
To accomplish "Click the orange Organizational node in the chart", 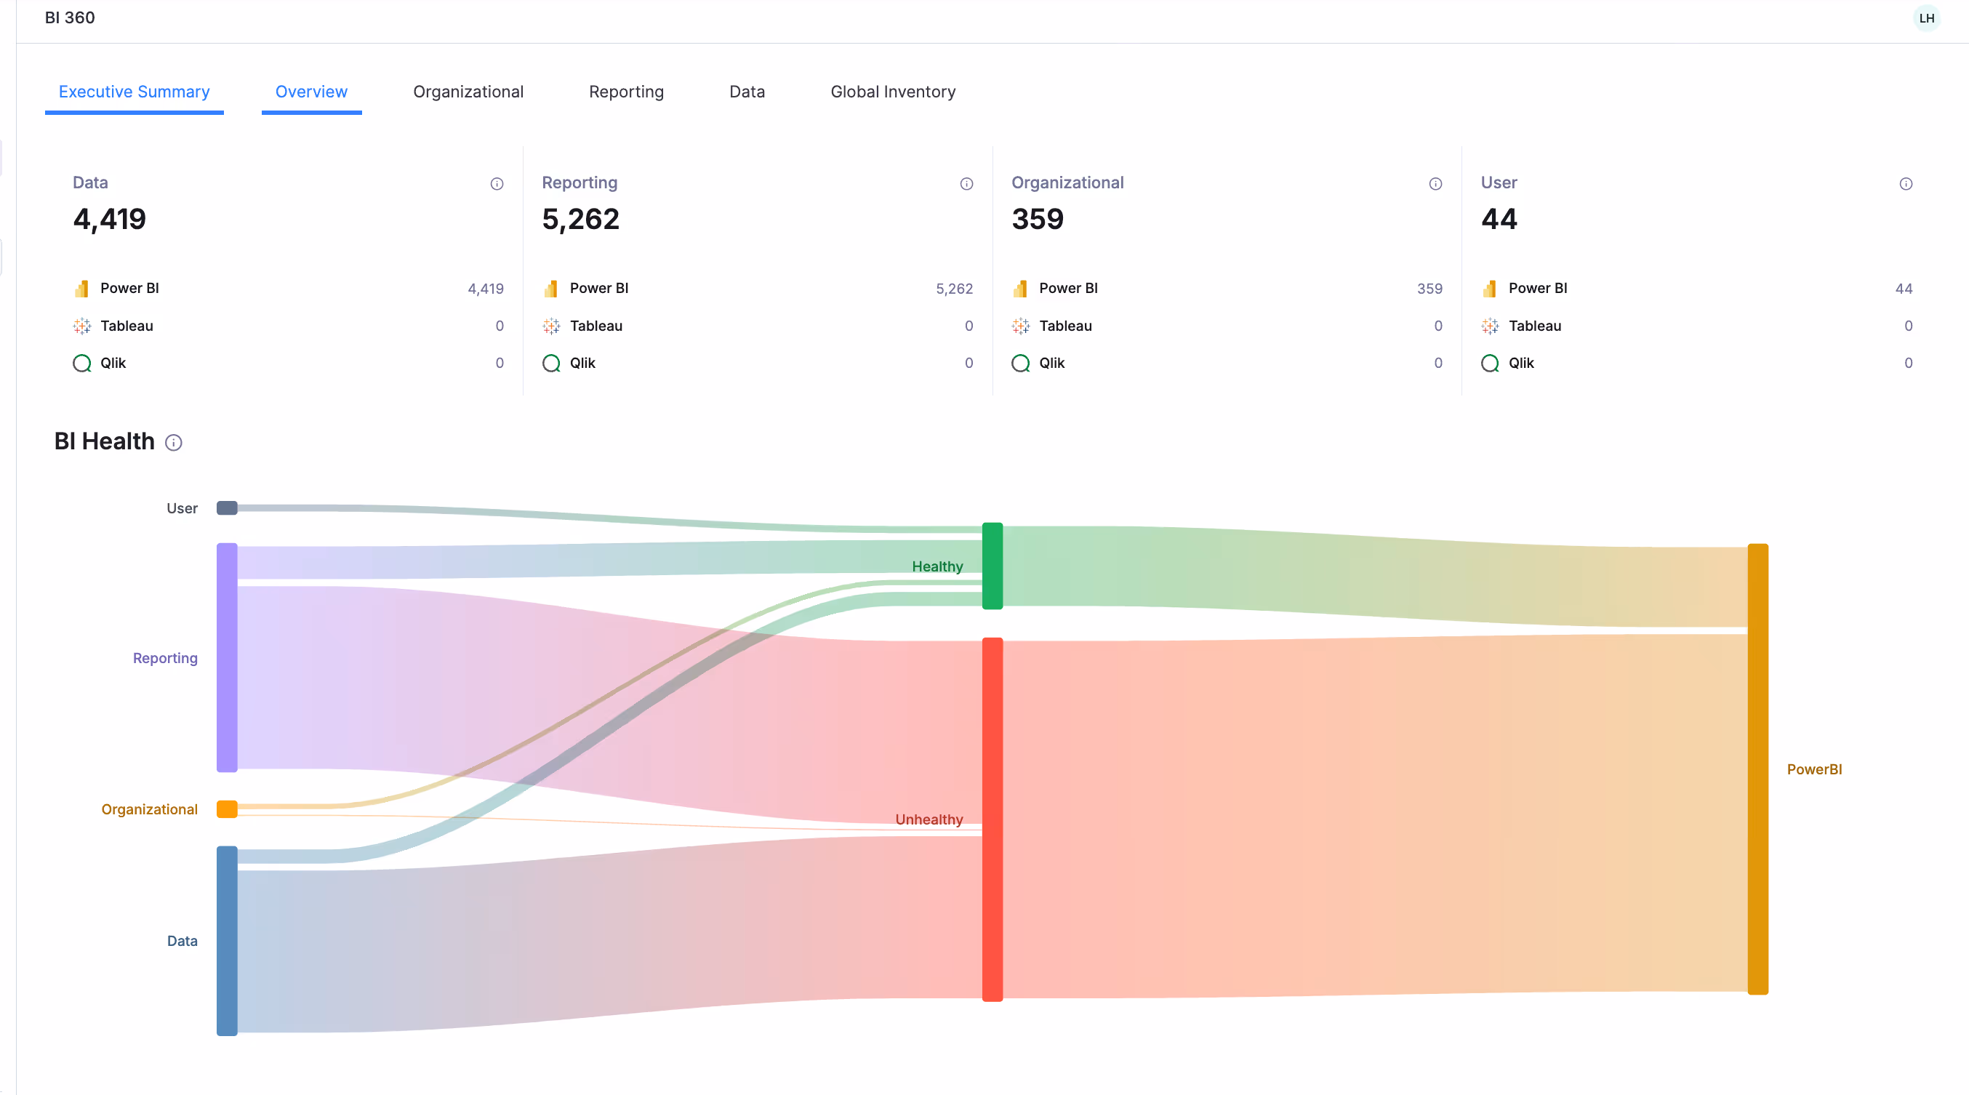I will [x=227, y=809].
